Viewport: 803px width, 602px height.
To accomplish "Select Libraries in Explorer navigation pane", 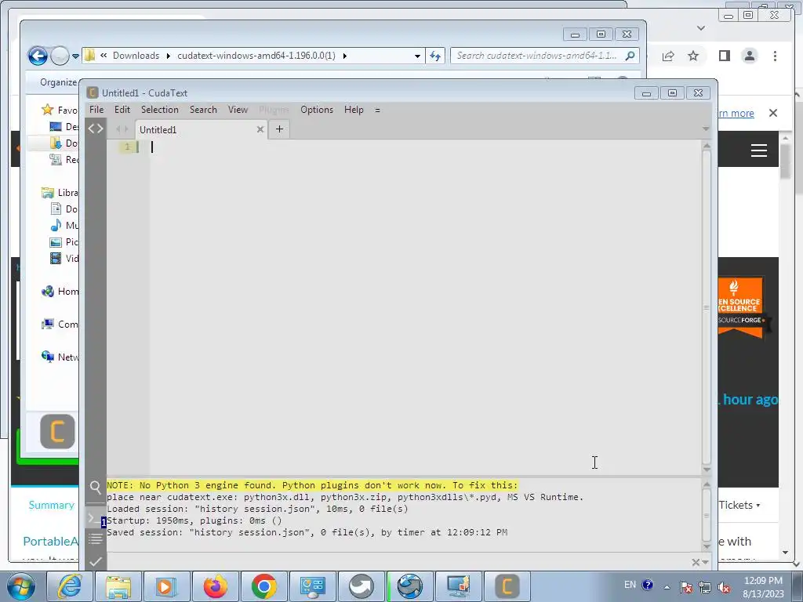I will coord(60,193).
